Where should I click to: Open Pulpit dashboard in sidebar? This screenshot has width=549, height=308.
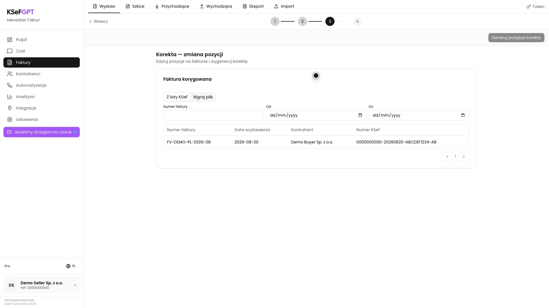(41, 40)
